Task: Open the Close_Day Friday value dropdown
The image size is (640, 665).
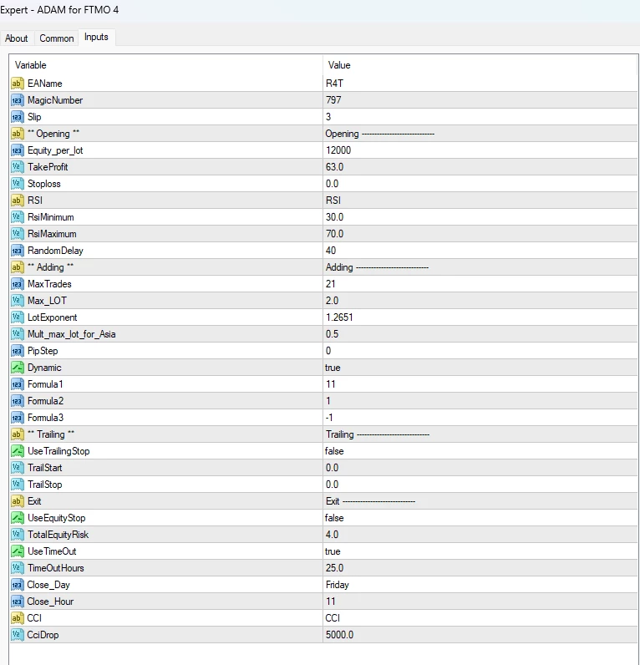Action: click(338, 585)
